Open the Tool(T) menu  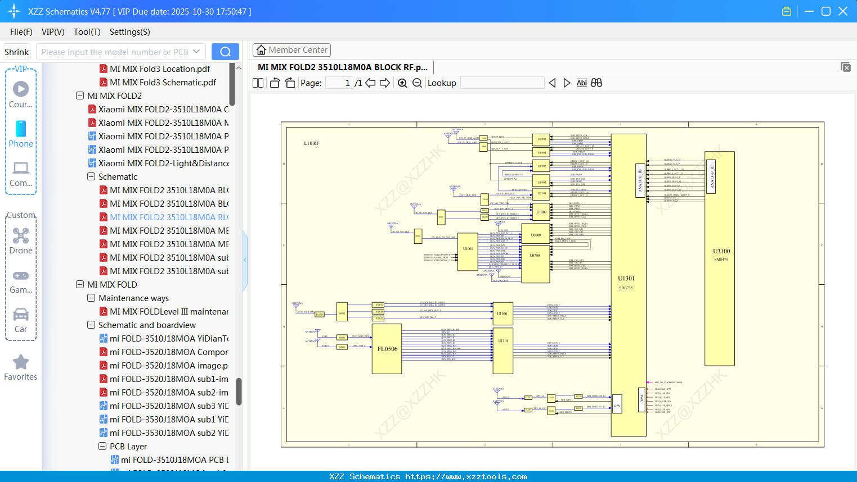[87, 32]
